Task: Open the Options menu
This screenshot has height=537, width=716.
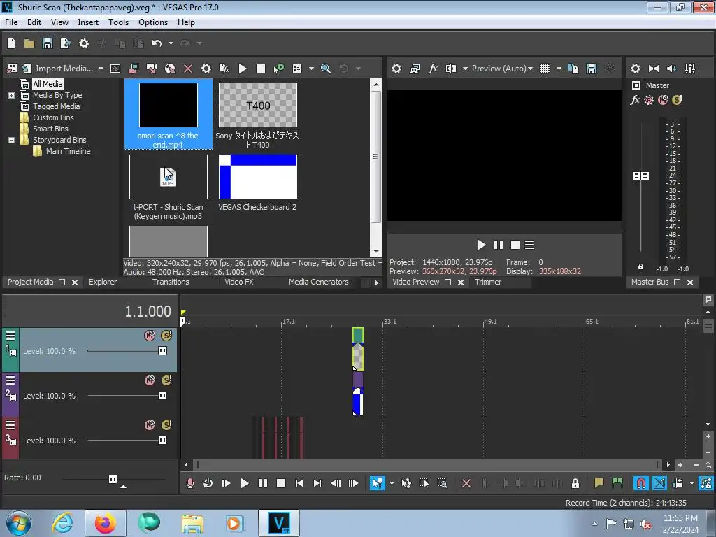Action: coord(153,22)
